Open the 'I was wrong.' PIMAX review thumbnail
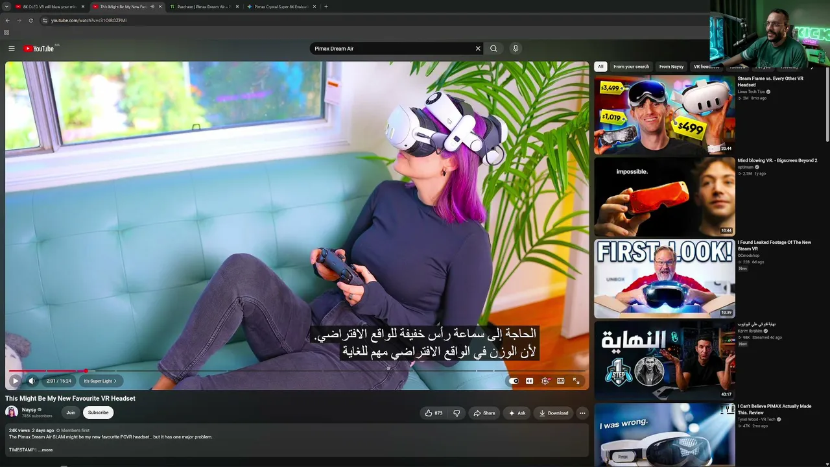830x467 pixels. pyautogui.click(x=665, y=434)
